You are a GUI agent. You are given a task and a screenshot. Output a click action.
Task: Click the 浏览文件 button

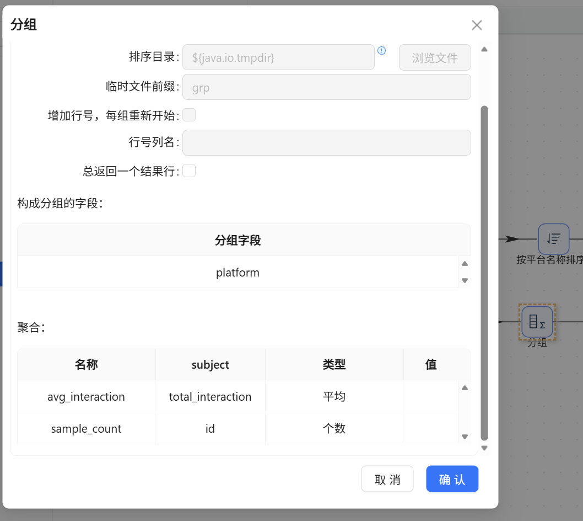pyautogui.click(x=435, y=57)
